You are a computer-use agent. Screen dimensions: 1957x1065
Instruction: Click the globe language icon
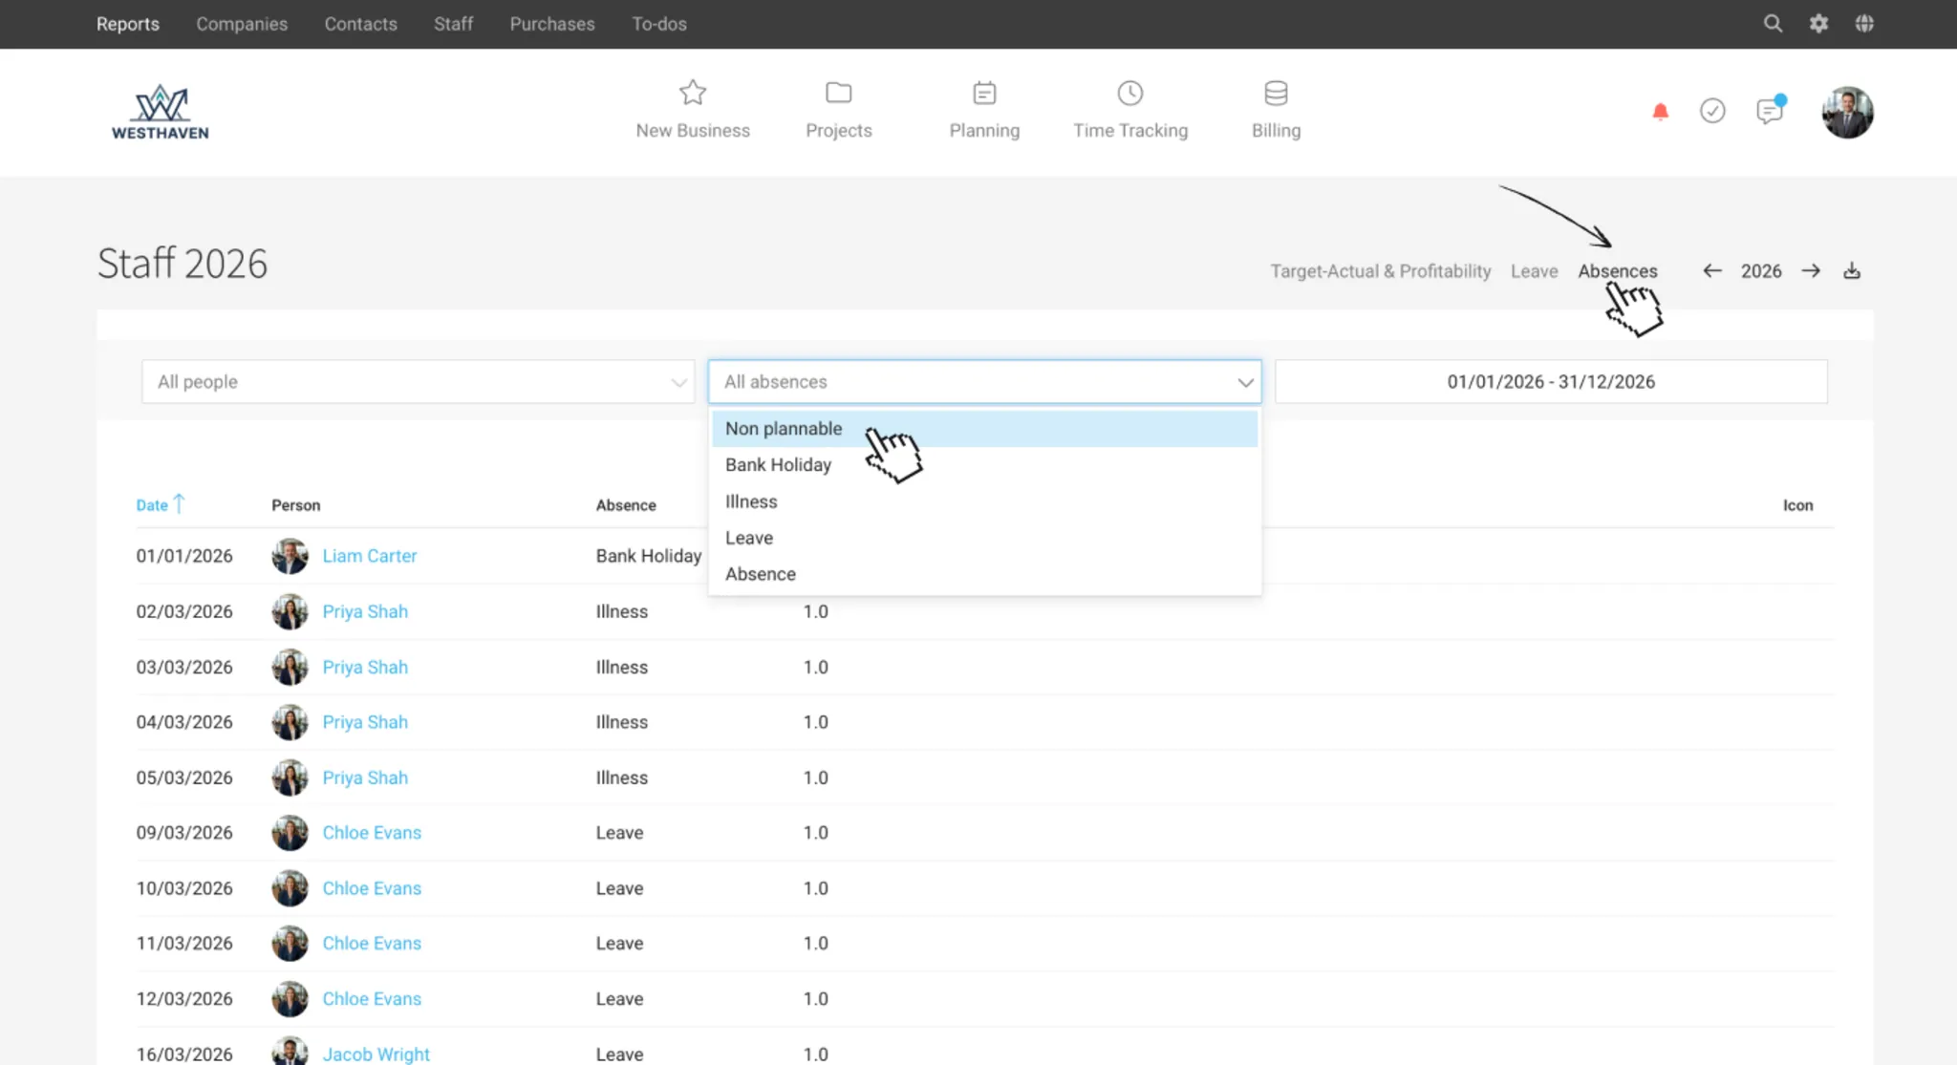click(x=1864, y=24)
